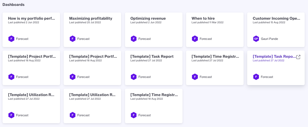This screenshot has height=127, width=308.
Task: Open the Customer Incoming Ope... dashboard
Action: (x=276, y=18)
